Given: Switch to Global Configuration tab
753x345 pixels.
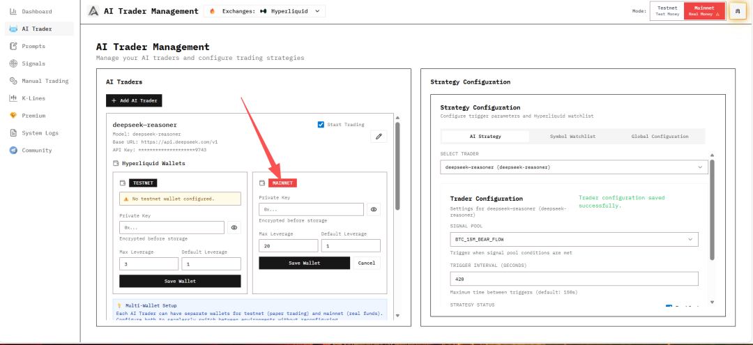Looking at the screenshot, I should tap(660, 137).
